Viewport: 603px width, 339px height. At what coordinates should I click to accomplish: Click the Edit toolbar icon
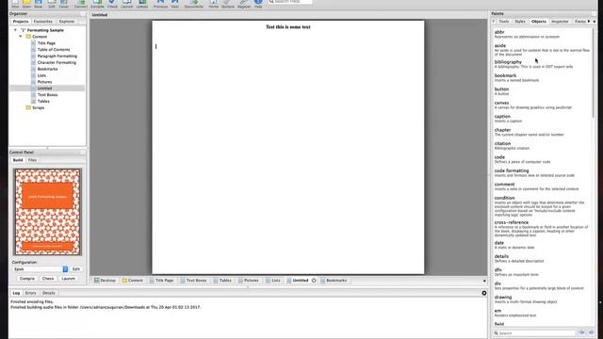pyautogui.click(x=52, y=4)
